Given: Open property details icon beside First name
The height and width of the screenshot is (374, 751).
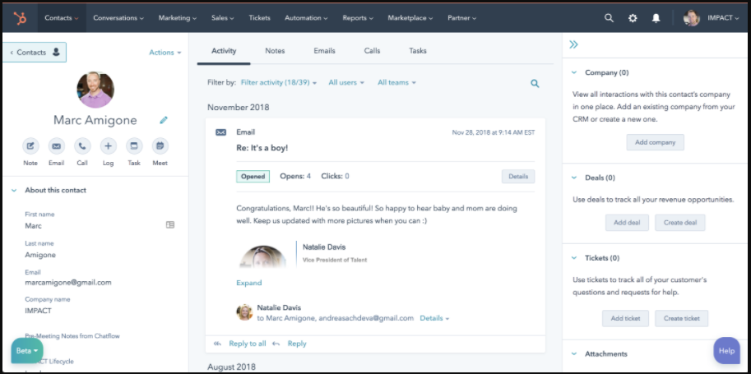Looking at the screenshot, I should coord(170,224).
